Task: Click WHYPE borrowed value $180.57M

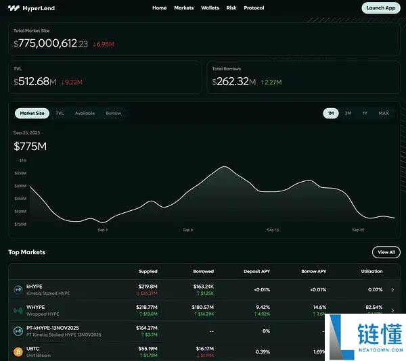Action: 203,307
